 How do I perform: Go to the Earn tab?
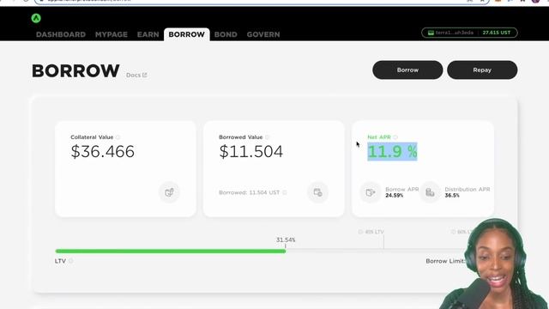pyautogui.click(x=148, y=34)
